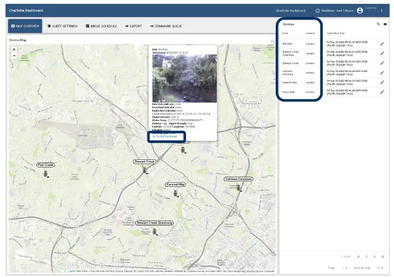Go to next page of devices table
Image resolution: width=394 pixels, height=277 pixels.
click(x=374, y=257)
